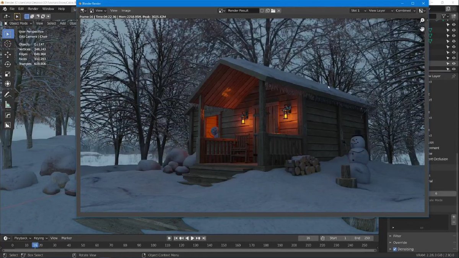The image size is (459, 258).
Task: Expand the Filter panel
Action: 397,236
